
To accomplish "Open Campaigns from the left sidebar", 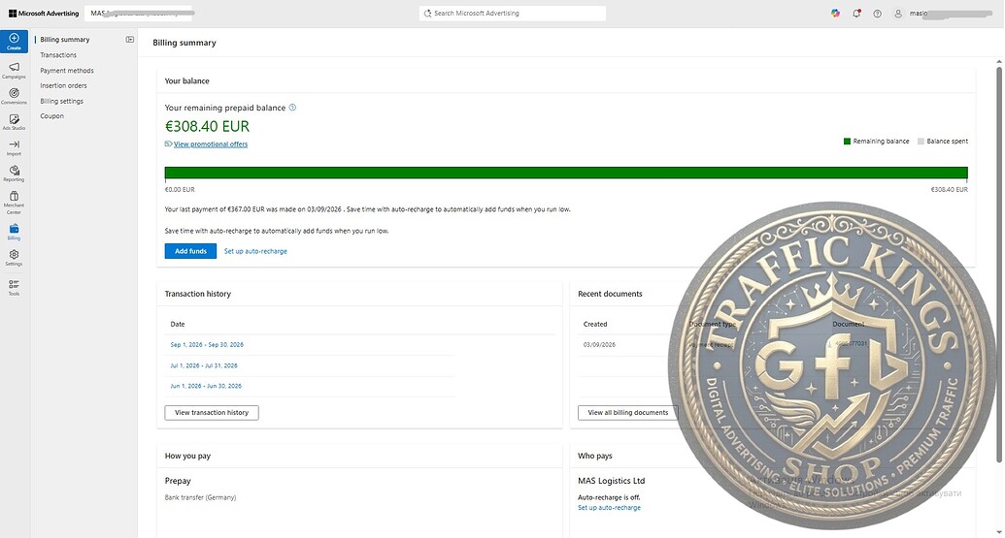I will 14,70.
